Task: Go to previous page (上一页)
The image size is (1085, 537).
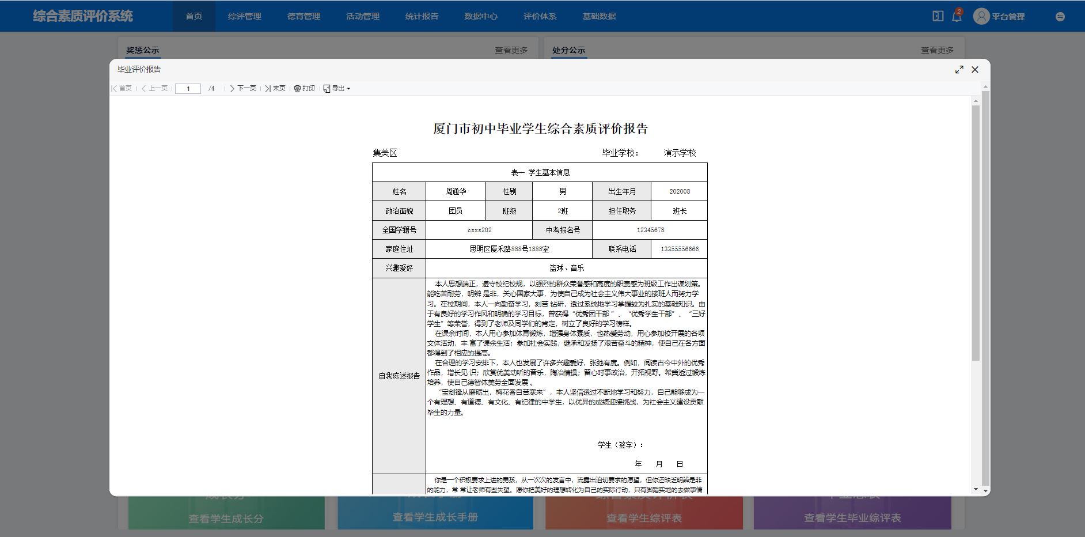Action: tap(154, 89)
